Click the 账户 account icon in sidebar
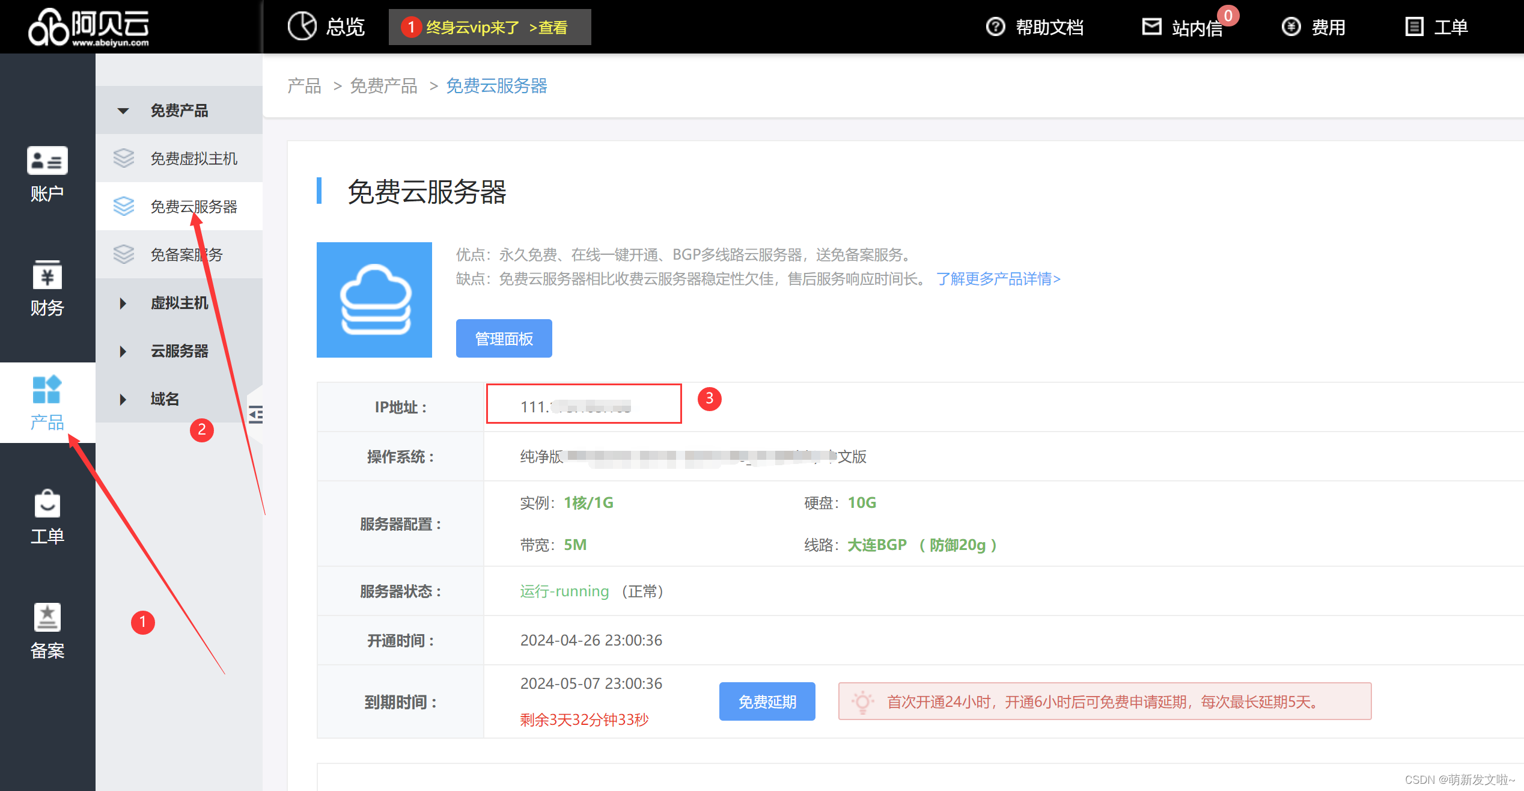The image size is (1524, 791). [x=47, y=161]
